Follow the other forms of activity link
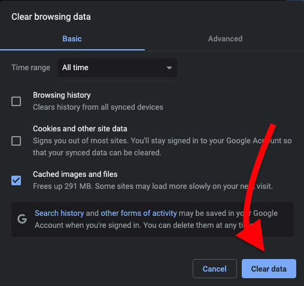Viewport: 304px width, 286px height. 139,213
